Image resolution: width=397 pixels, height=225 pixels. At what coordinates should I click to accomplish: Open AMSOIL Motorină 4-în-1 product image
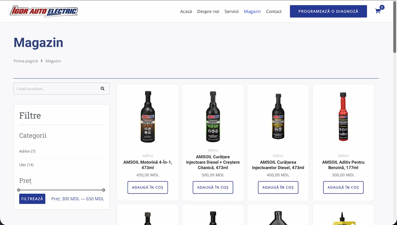[148, 117]
